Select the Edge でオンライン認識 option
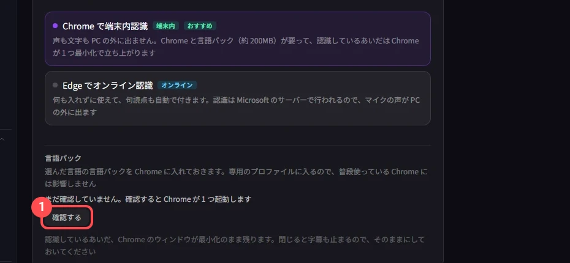The width and height of the screenshot is (570, 263). [237, 98]
